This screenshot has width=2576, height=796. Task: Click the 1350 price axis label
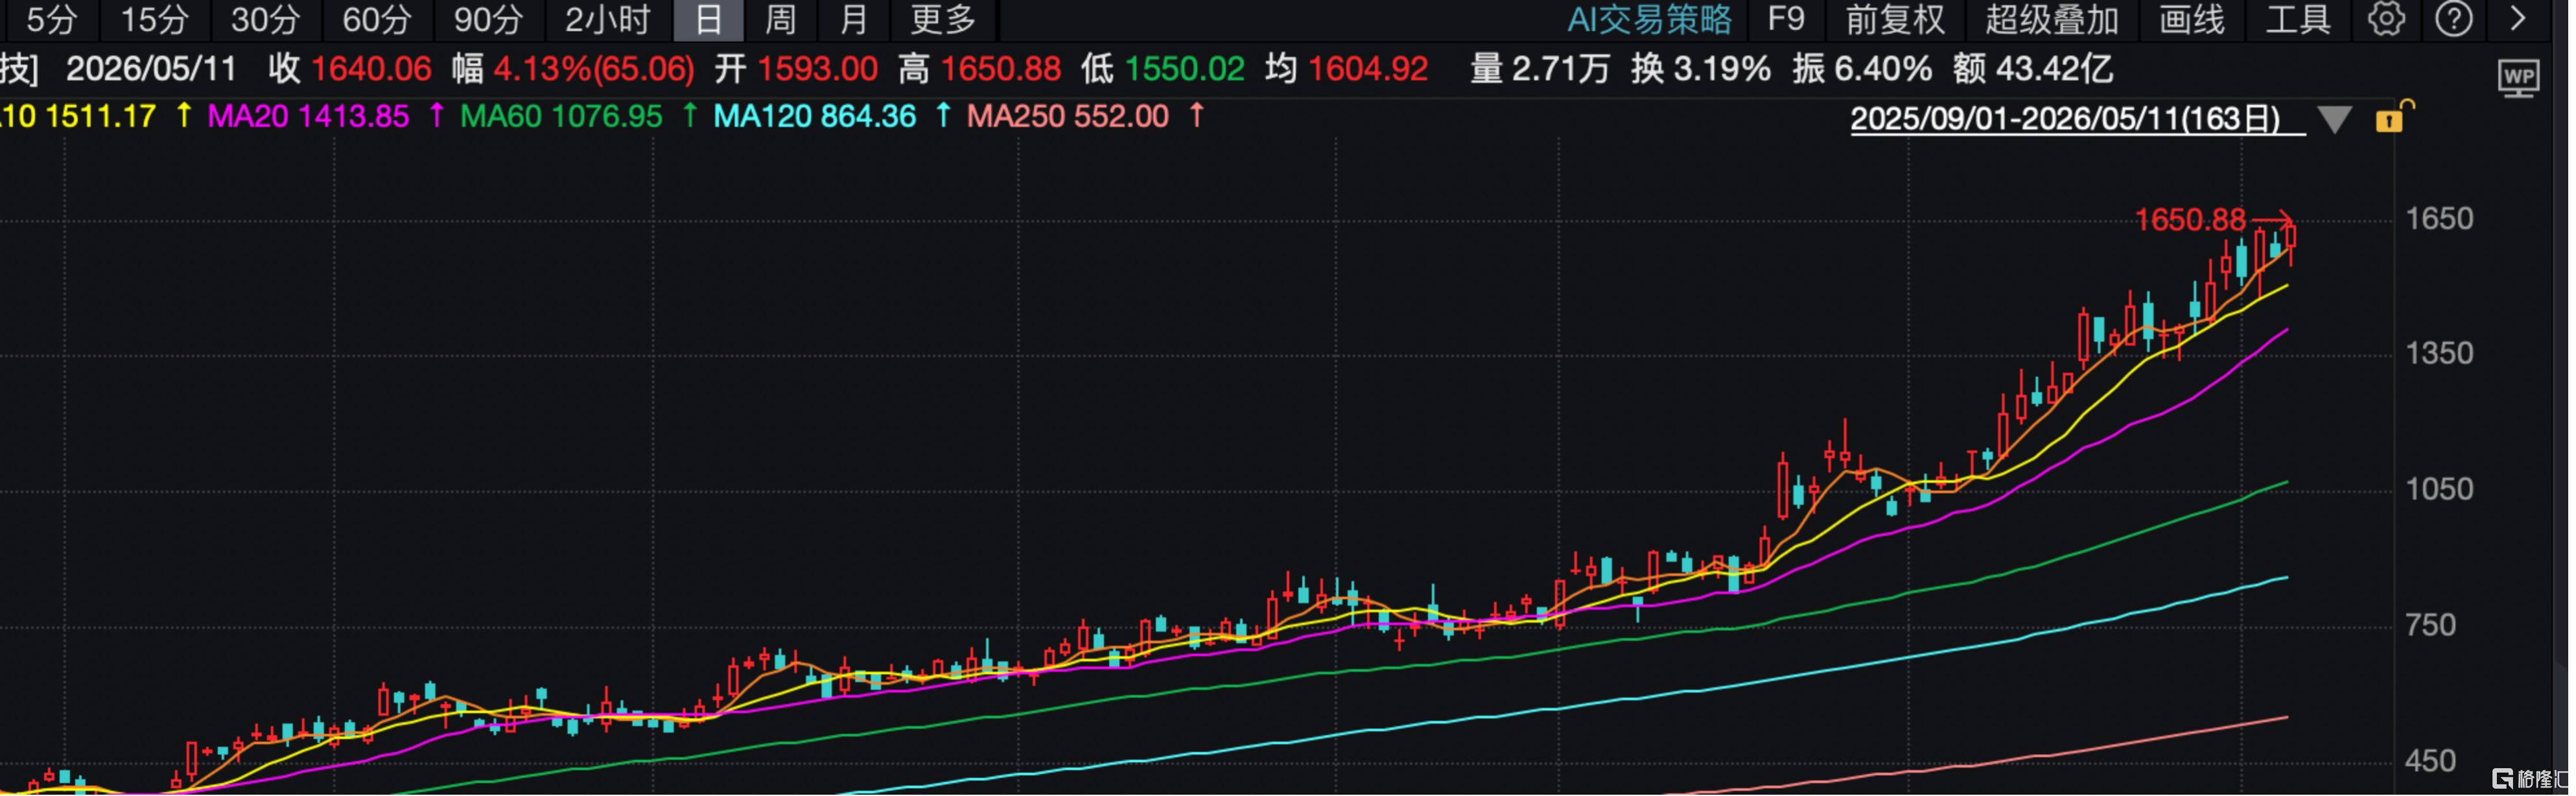(x=2439, y=354)
